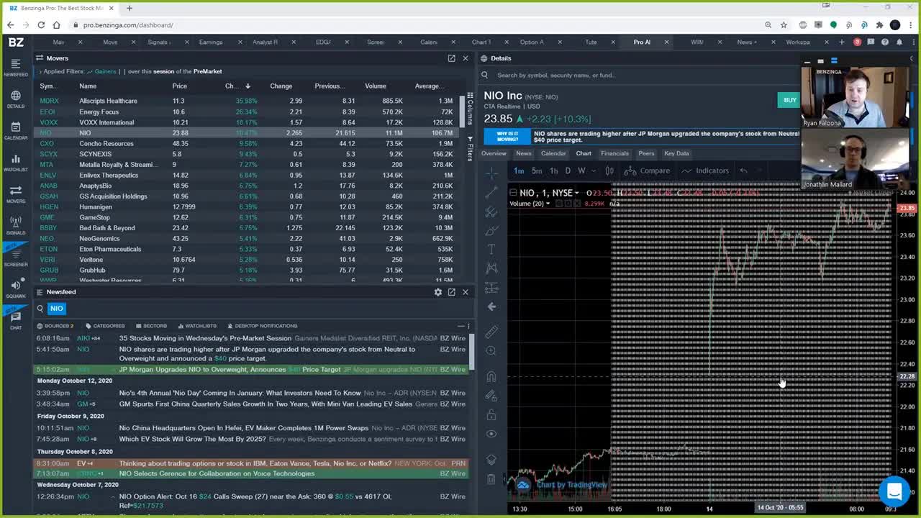Open the News details tab

click(x=524, y=153)
